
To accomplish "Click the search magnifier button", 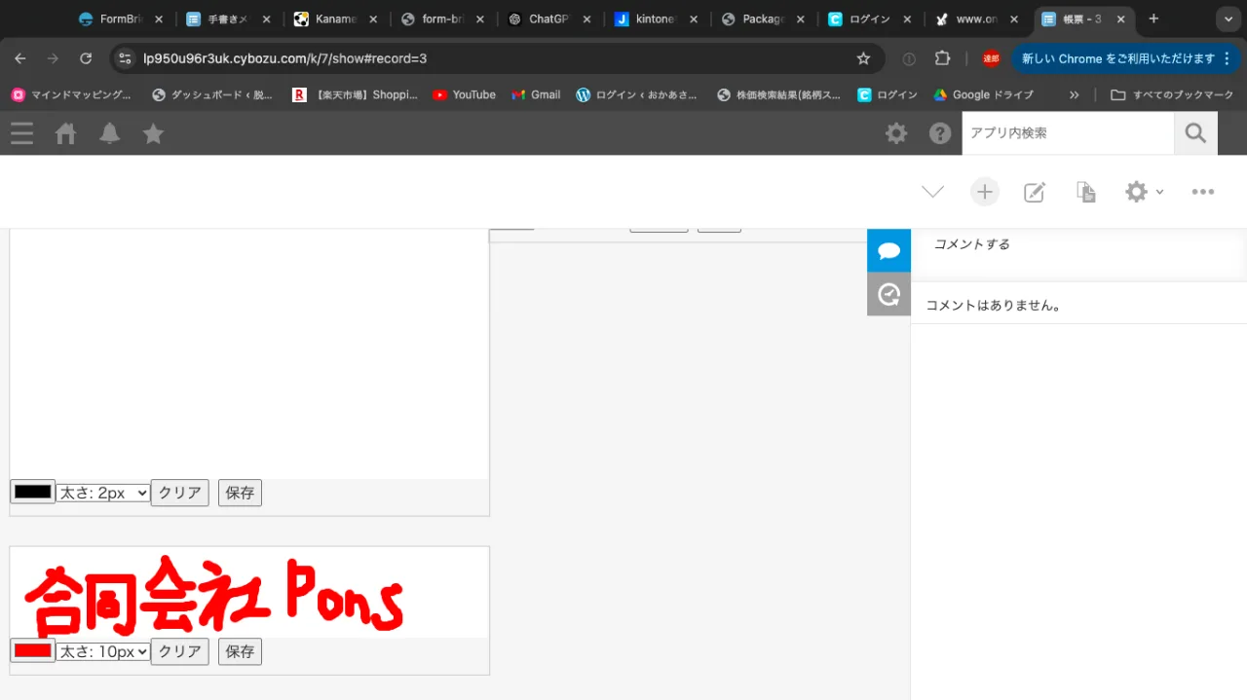I will coord(1195,133).
